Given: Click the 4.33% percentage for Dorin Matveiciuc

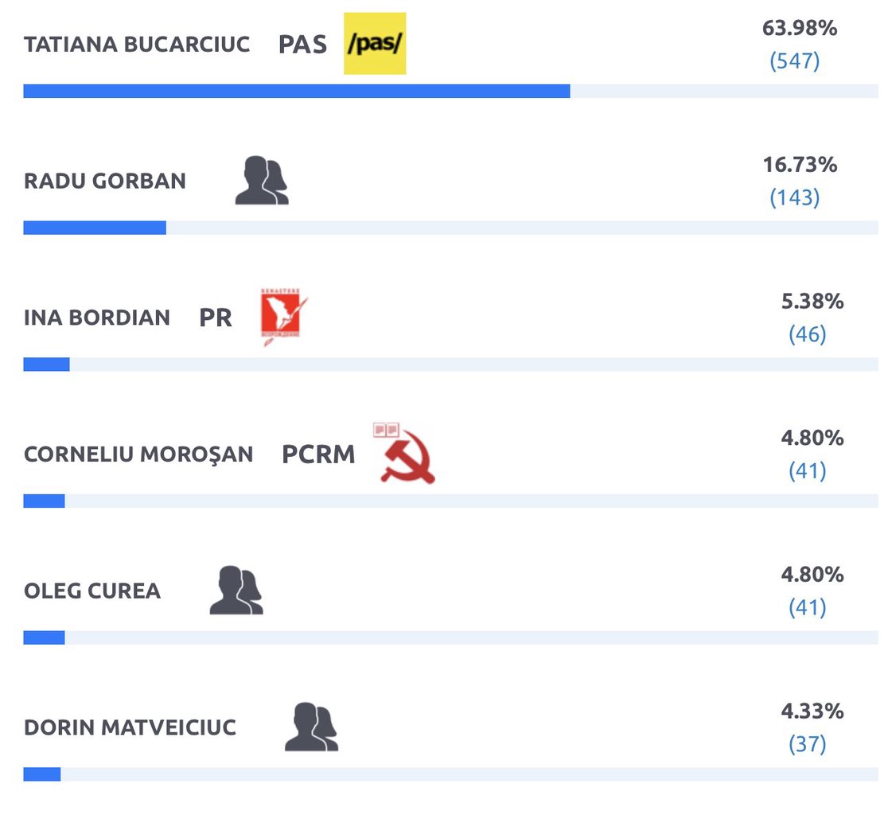Looking at the screenshot, I should [x=812, y=711].
